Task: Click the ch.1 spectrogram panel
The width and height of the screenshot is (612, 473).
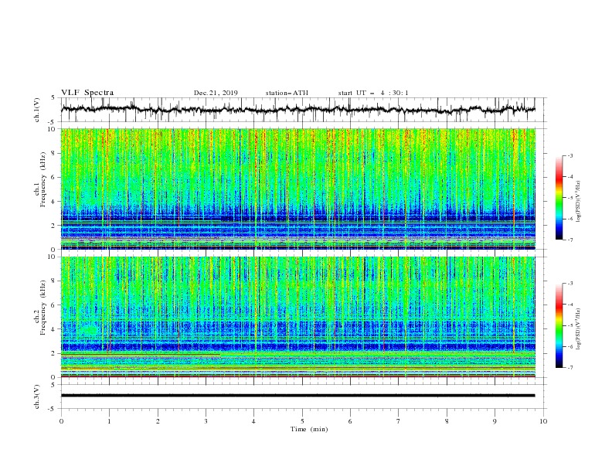Action: point(298,189)
